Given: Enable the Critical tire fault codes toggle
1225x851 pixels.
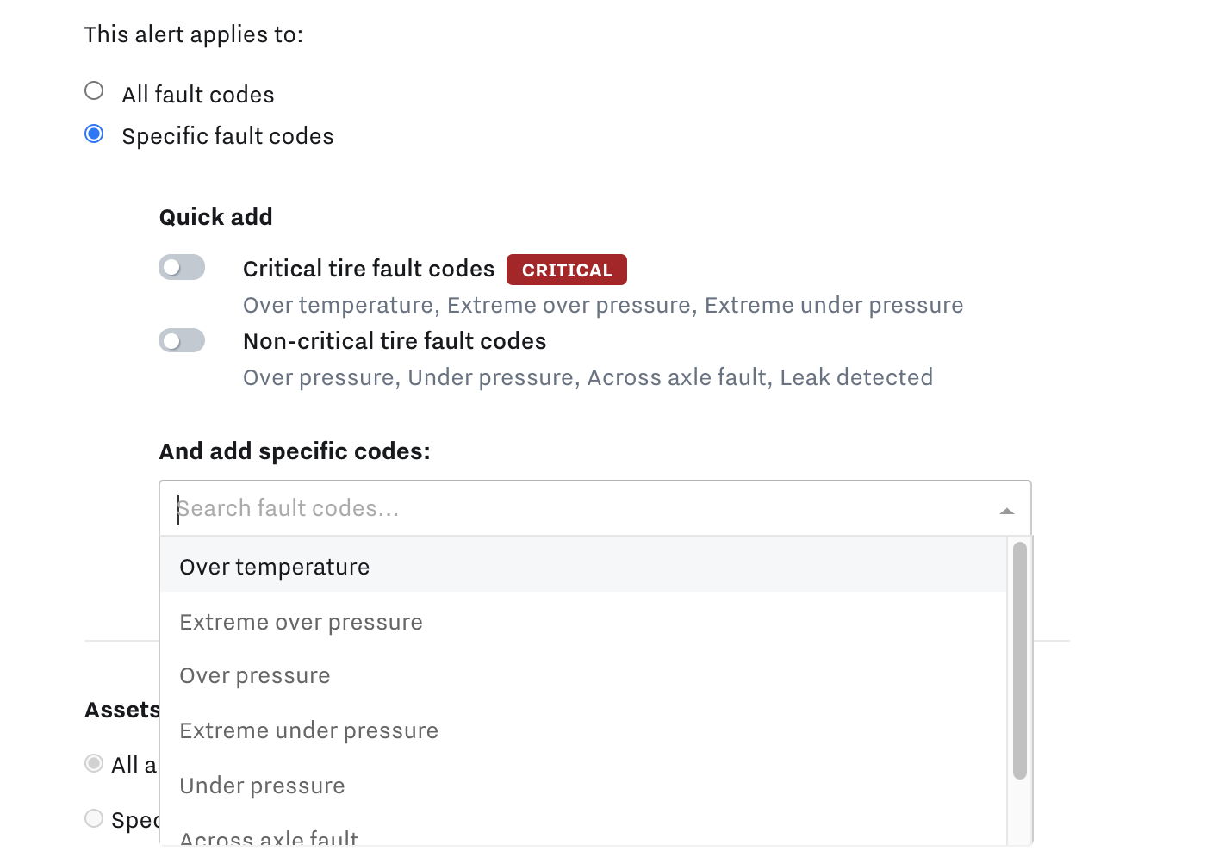Looking at the screenshot, I should pos(181,267).
